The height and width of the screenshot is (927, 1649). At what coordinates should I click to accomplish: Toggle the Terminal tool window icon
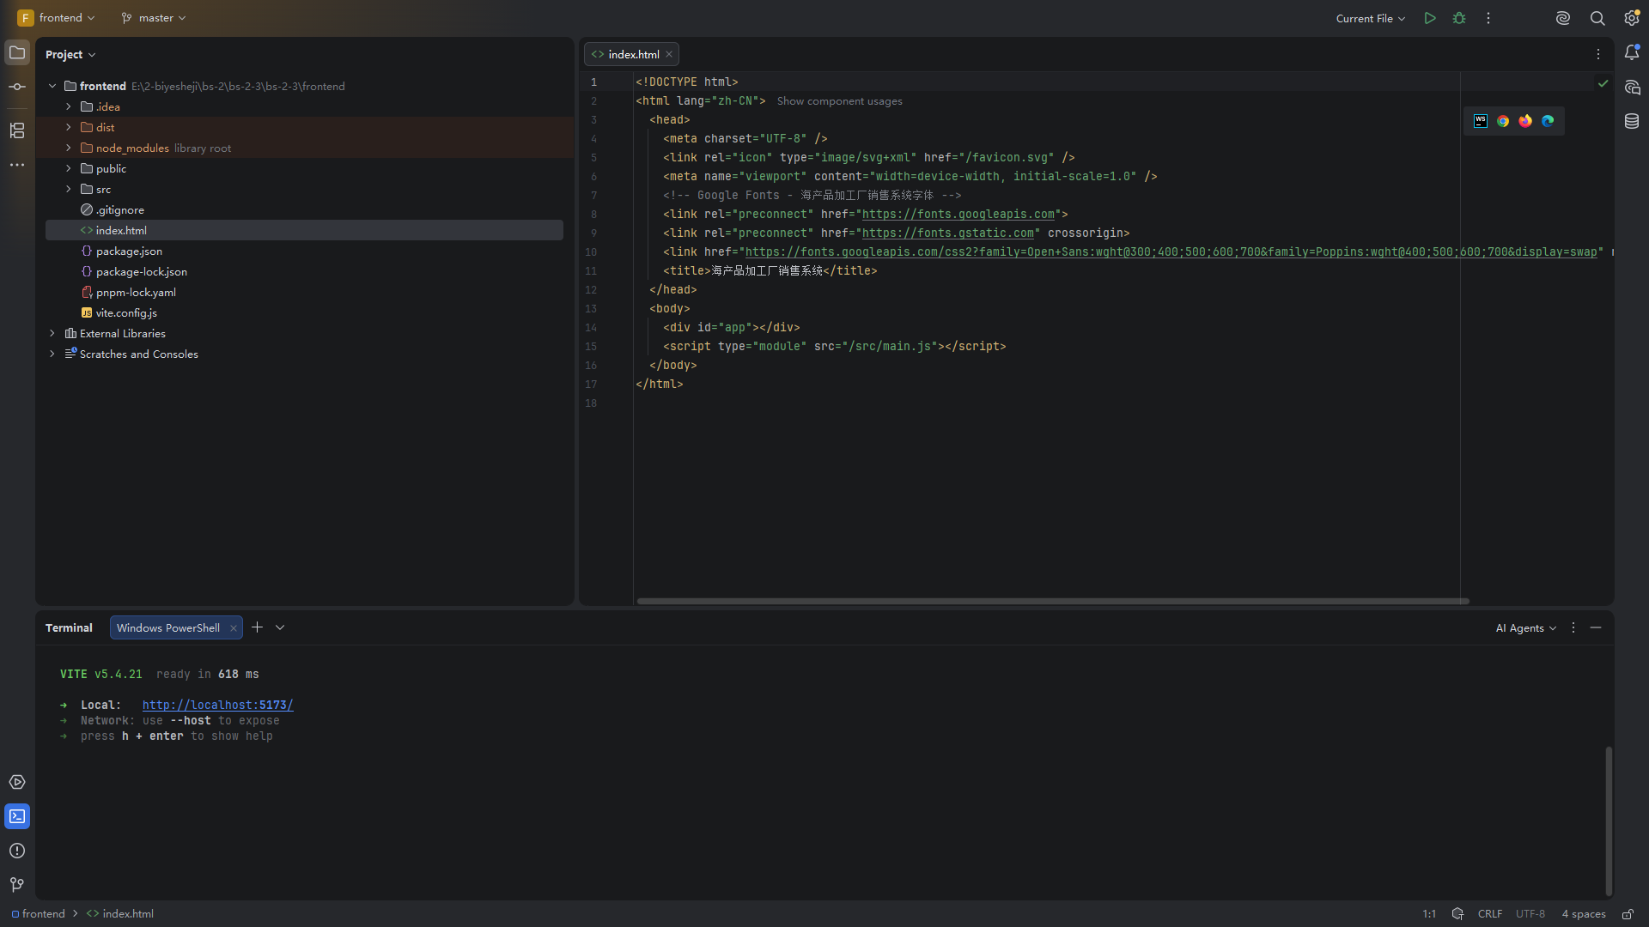(17, 816)
